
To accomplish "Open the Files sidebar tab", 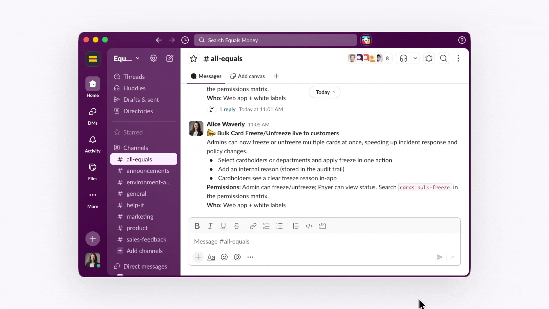I will click(x=93, y=172).
